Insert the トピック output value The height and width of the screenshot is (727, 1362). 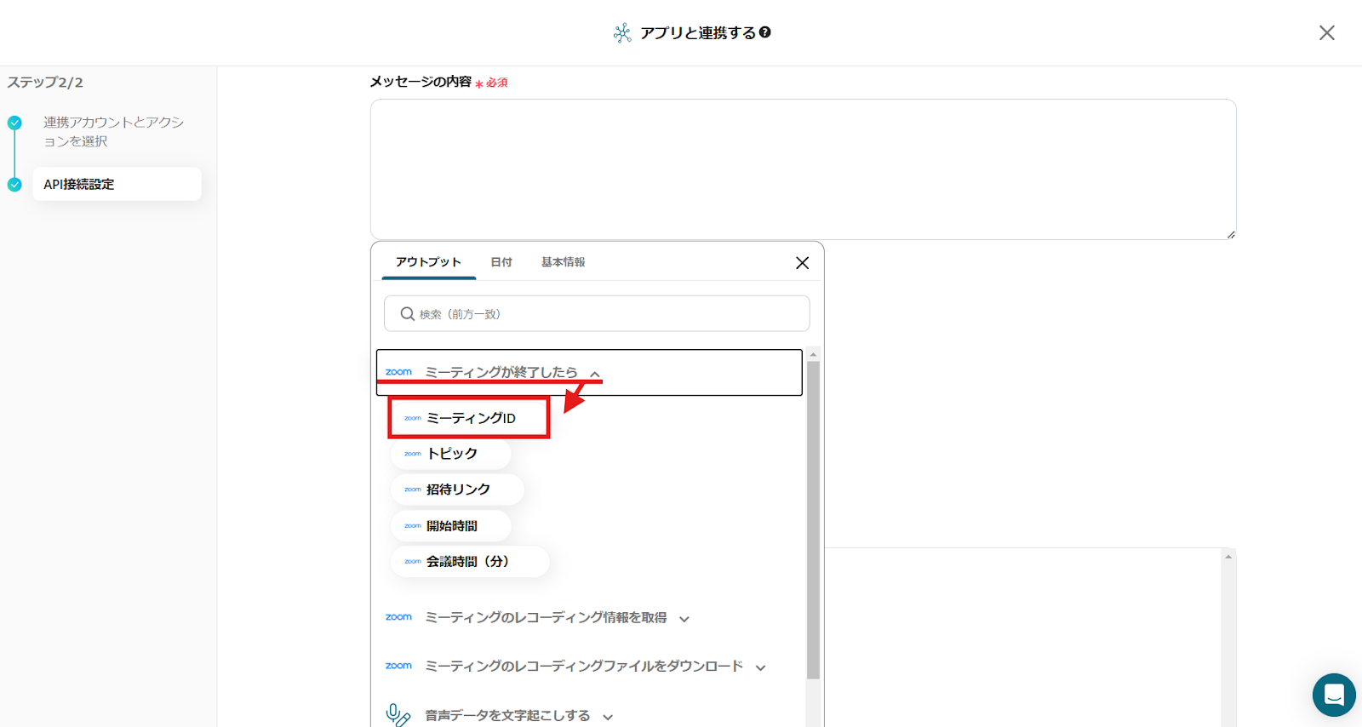click(451, 454)
